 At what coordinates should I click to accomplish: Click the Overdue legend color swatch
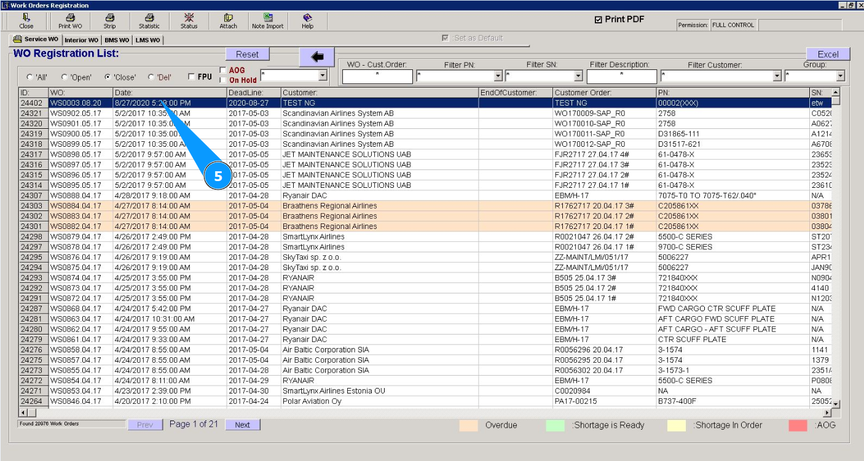[468, 425]
